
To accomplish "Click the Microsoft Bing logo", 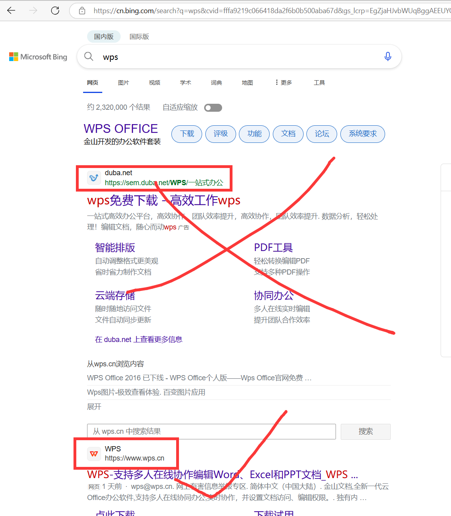I will pyautogui.click(x=38, y=57).
